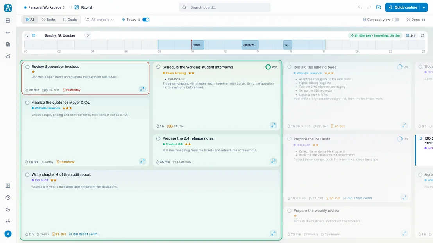Open the app logo home icon
433x243 pixels.
coord(8,8)
